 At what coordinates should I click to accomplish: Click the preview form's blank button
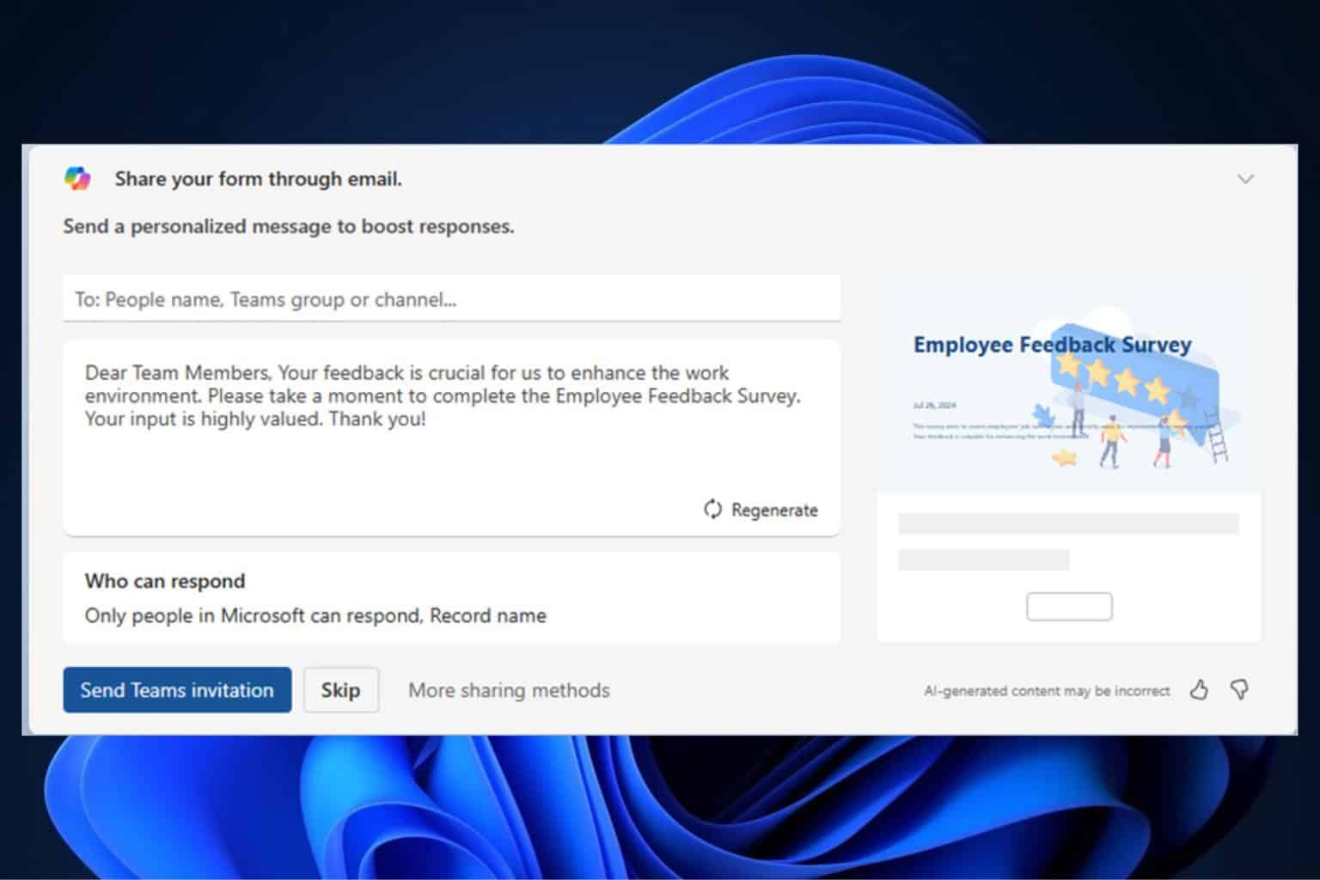1069,607
